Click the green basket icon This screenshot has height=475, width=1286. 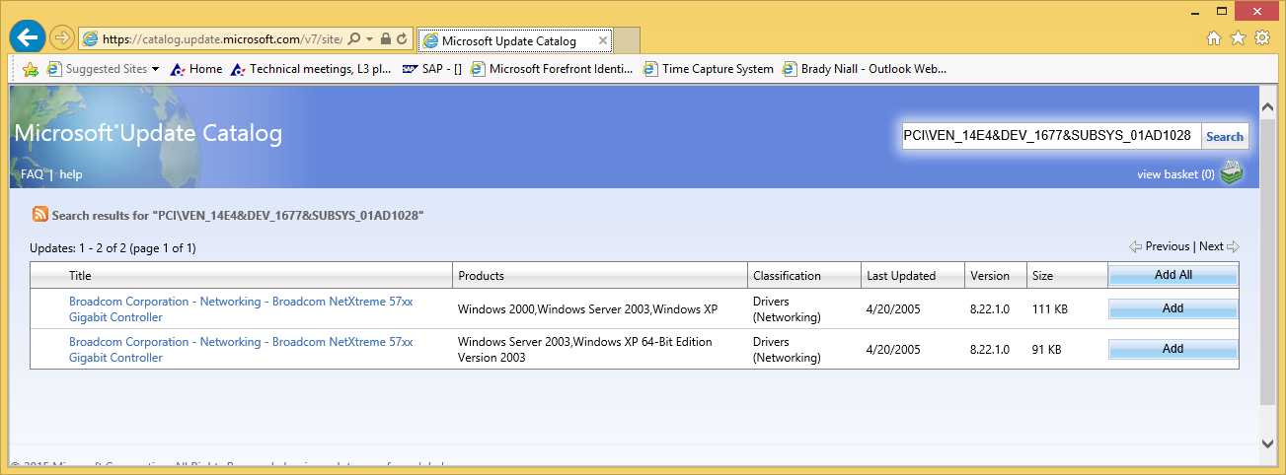coord(1231,173)
